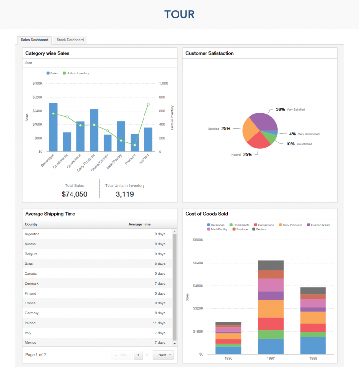Image resolution: width=359 pixels, height=377 pixels.
Task: Click the Next pagination button
Action: tap(163, 355)
